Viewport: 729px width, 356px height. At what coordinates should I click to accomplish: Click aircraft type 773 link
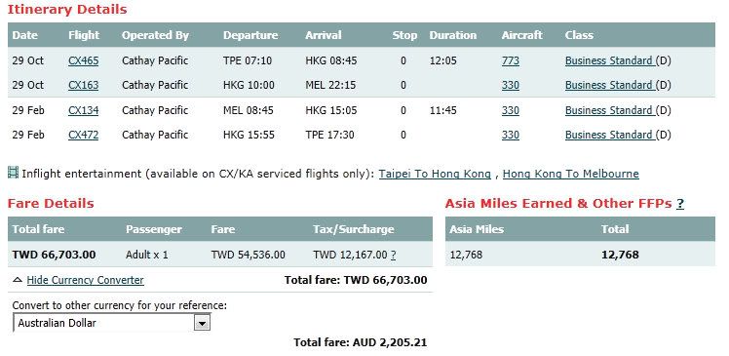coord(511,60)
